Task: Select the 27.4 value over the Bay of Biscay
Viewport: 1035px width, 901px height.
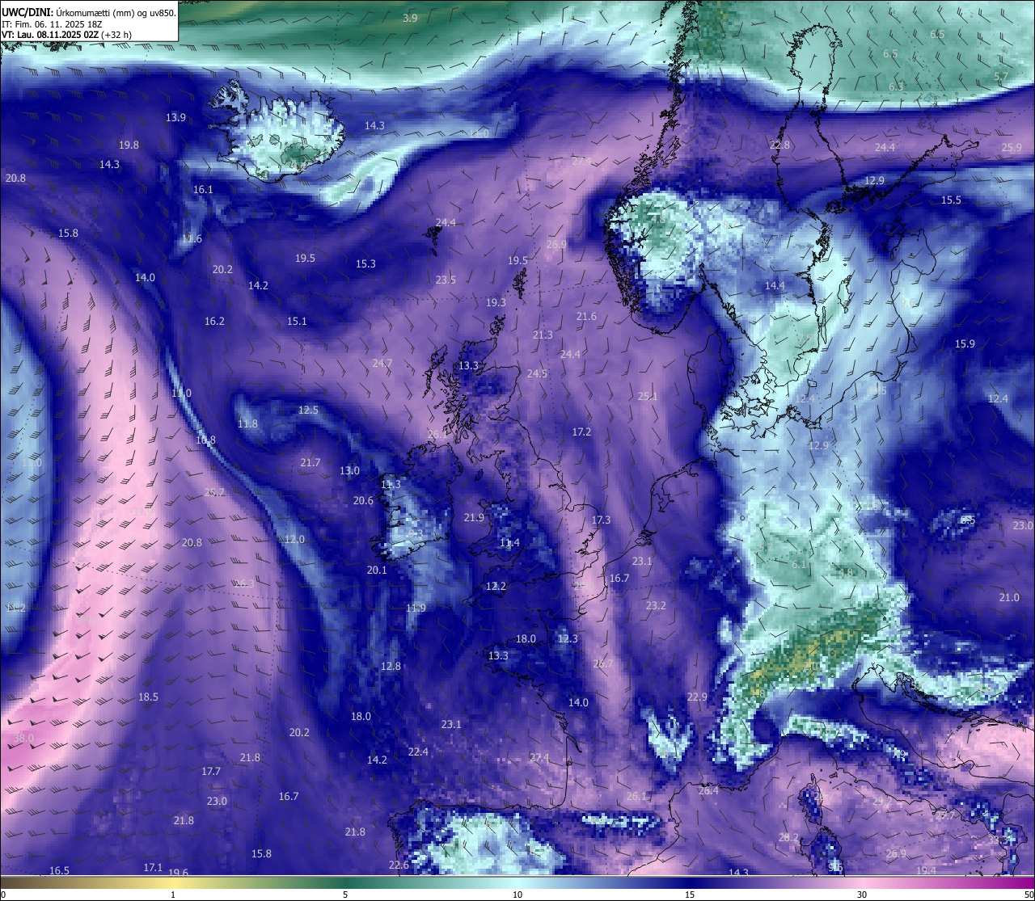Action: (x=539, y=757)
